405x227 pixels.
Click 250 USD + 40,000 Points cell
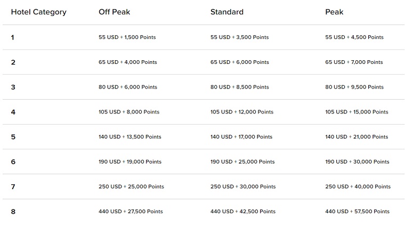click(x=358, y=187)
